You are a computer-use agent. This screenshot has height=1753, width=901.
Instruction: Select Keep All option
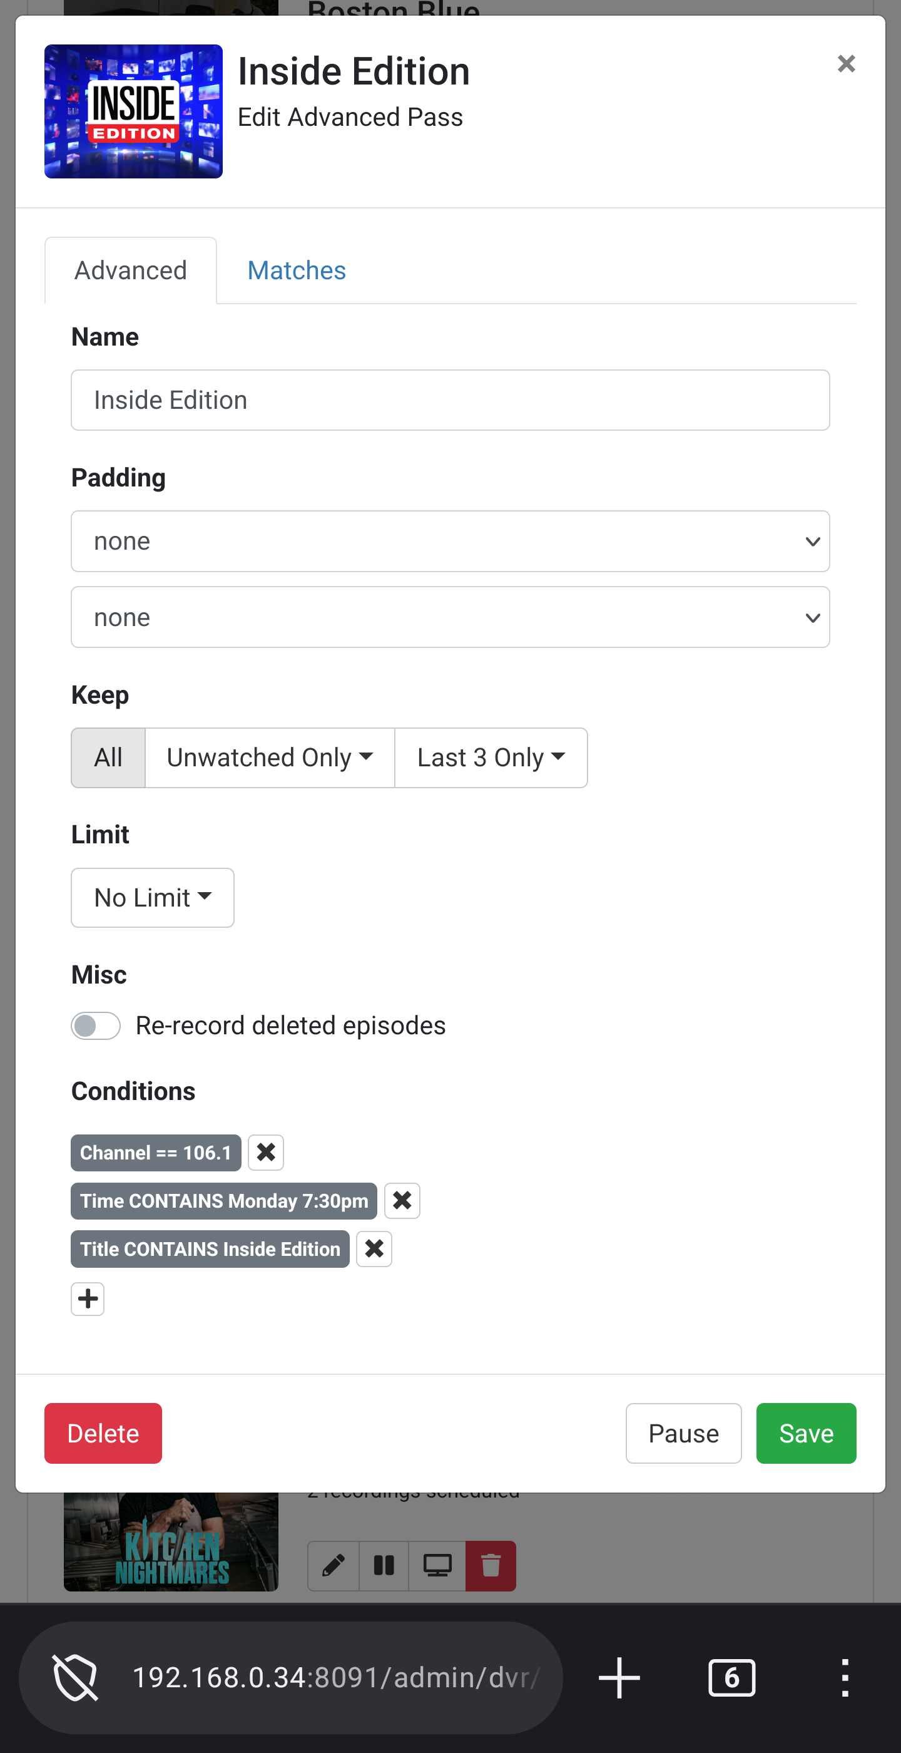pyautogui.click(x=108, y=758)
